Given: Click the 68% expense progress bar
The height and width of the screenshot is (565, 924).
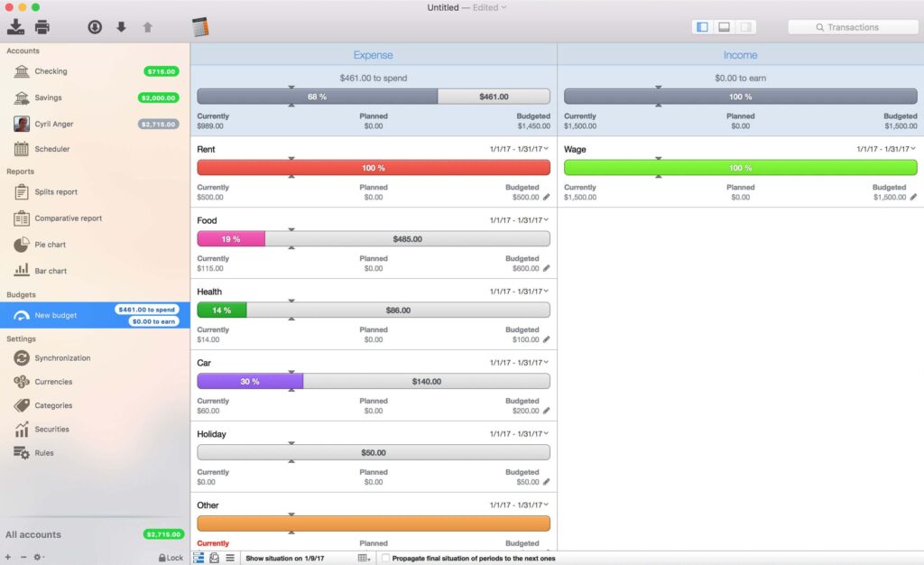Looking at the screenshot, I should (x=318, y=94).
